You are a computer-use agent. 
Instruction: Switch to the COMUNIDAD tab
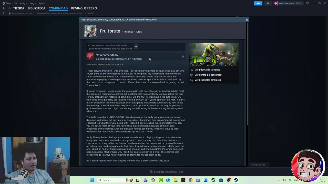coord(58,8)
